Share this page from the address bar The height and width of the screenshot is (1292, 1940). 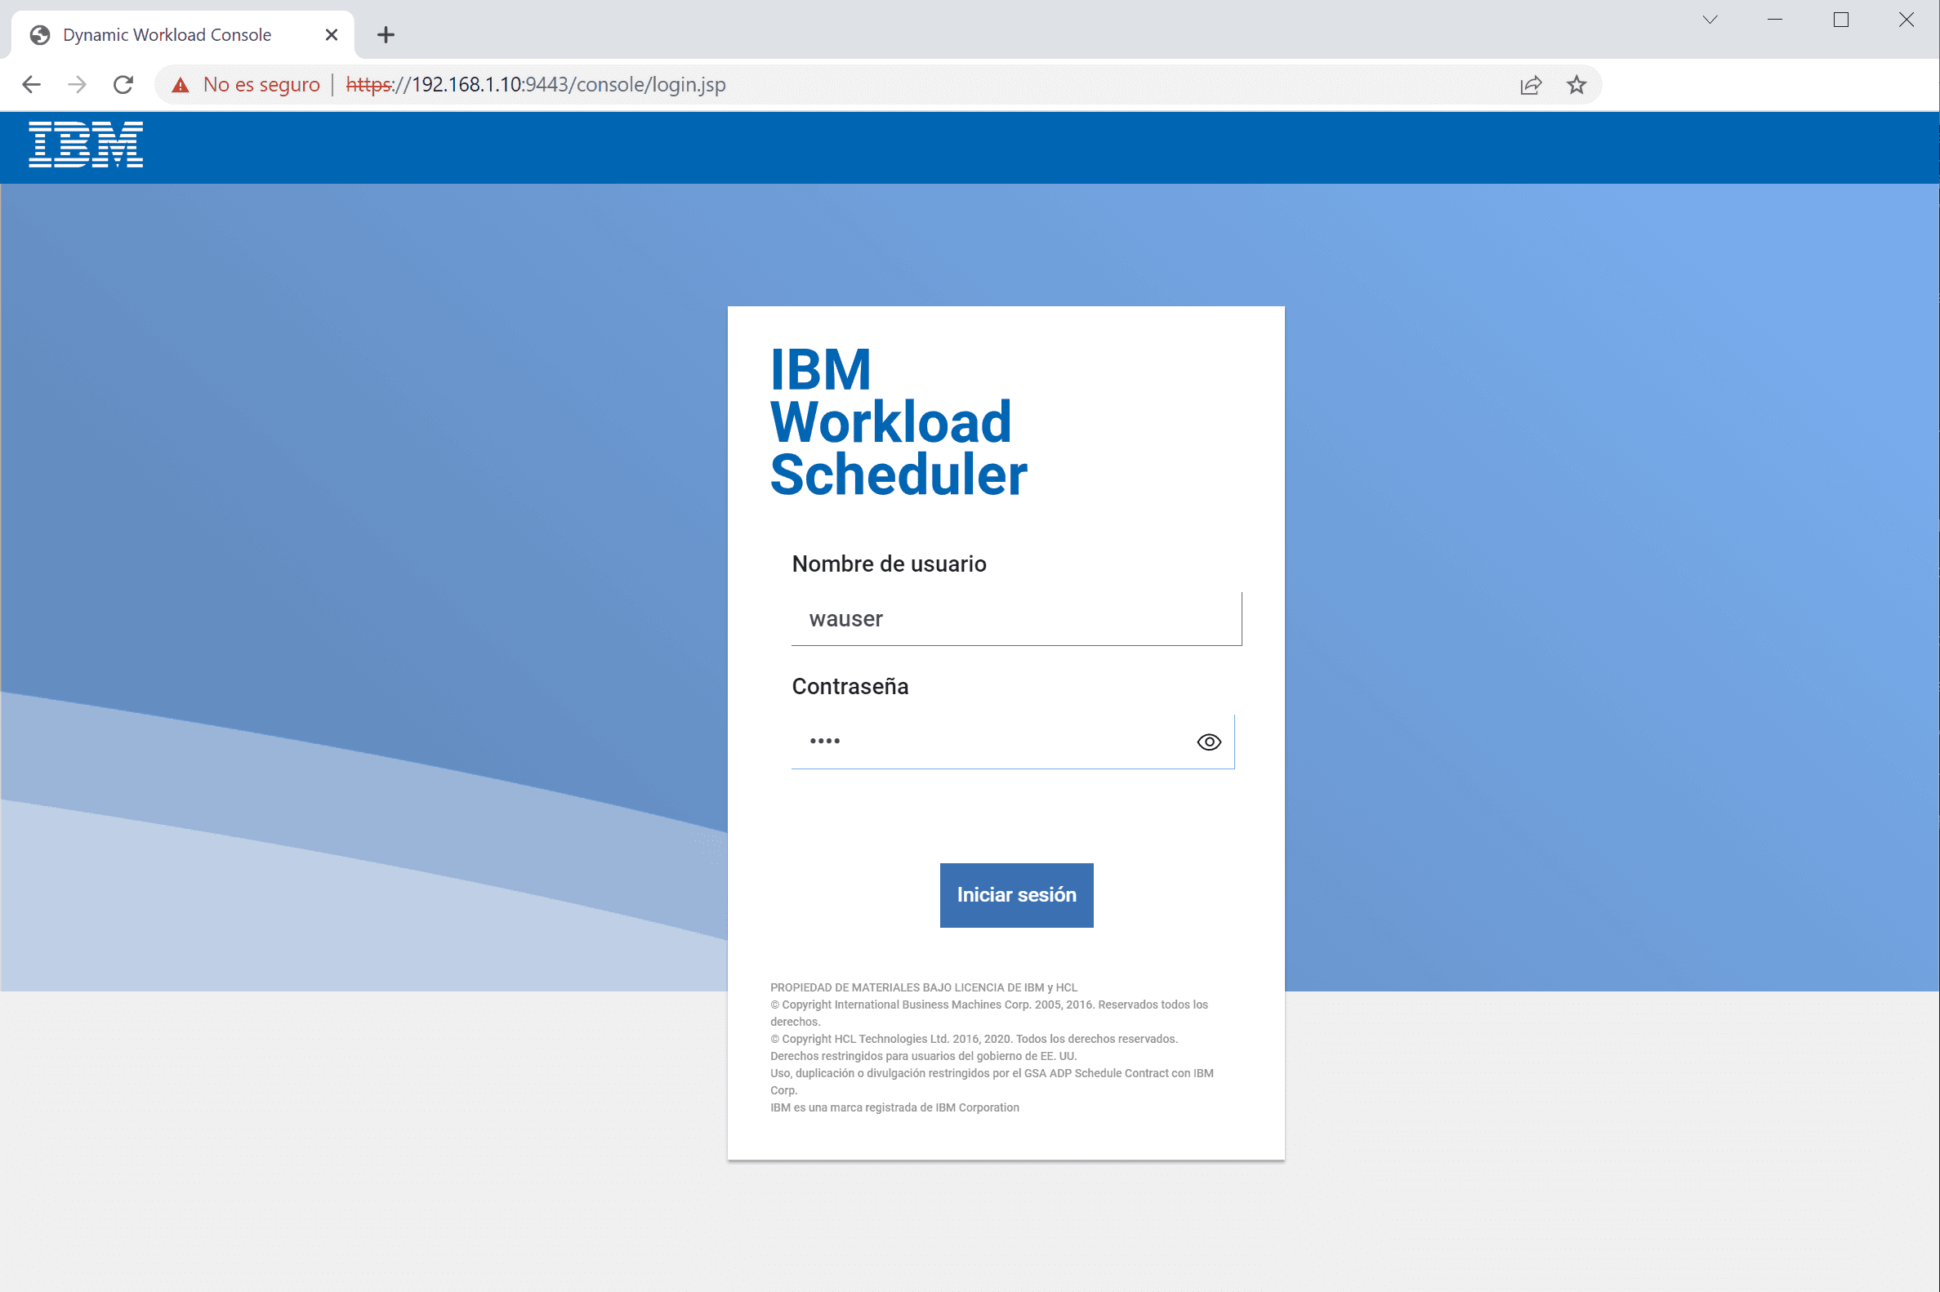coord(1531,84)
